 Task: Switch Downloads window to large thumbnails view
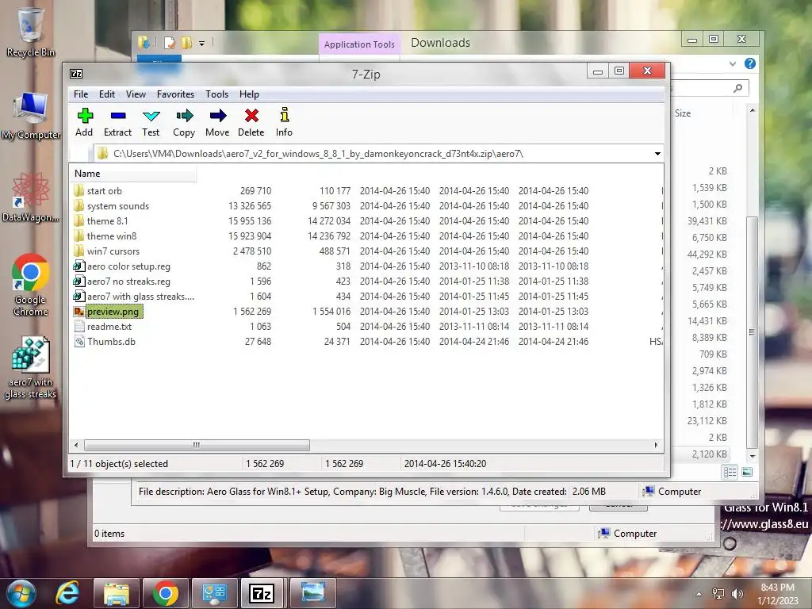tap(747, 473)
